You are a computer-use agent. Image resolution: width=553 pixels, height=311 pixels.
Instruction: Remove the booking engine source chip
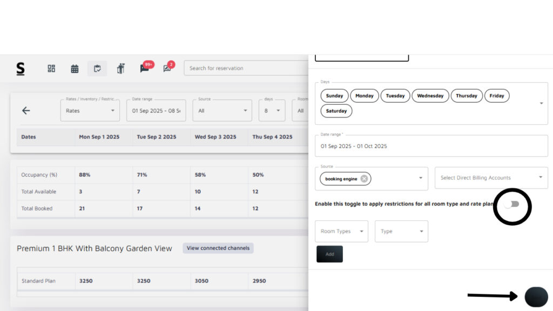(364, 179)
